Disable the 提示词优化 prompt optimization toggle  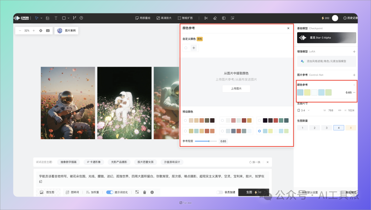pyautogui.click(x=109, y=192)
